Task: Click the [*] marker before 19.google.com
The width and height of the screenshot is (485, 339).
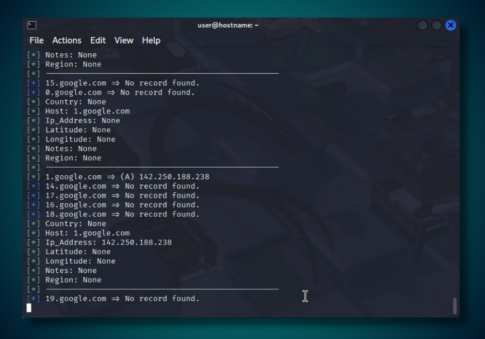Action: point(33,298)
